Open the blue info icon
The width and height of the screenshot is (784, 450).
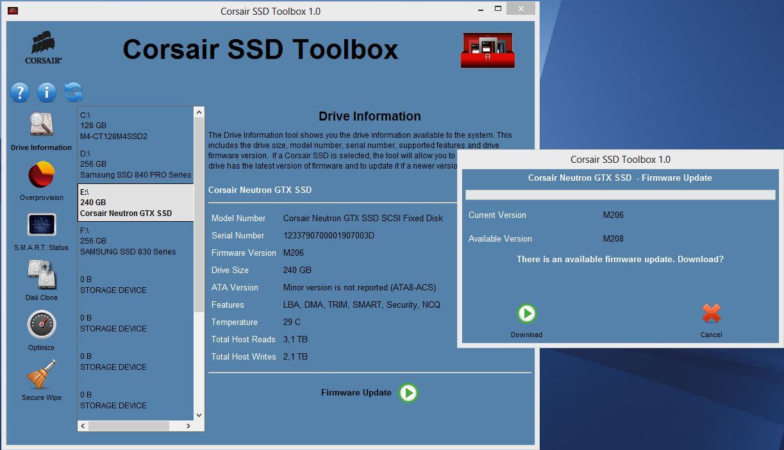click(47, 92)
